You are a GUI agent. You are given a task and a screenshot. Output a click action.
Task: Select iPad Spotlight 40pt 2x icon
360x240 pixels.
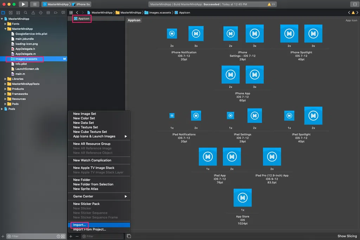tap(313, 115)
